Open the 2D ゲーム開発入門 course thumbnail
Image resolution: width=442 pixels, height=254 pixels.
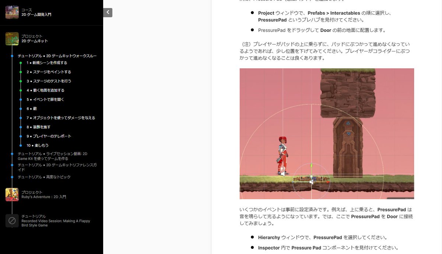click(12, 12)
